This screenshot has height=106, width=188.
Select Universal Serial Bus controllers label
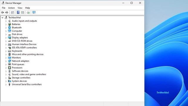[x=27, y=85]
